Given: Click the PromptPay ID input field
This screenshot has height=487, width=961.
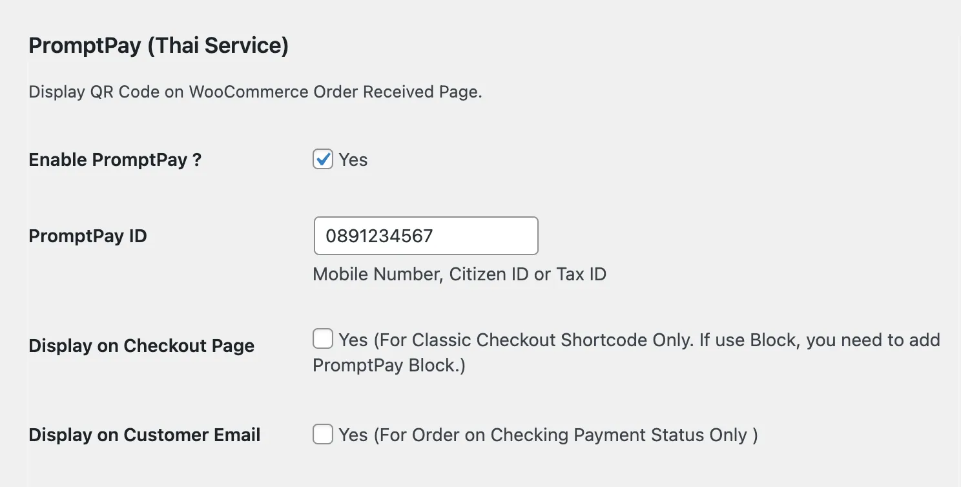Looking at the screenshot, I should click(426, 236).
